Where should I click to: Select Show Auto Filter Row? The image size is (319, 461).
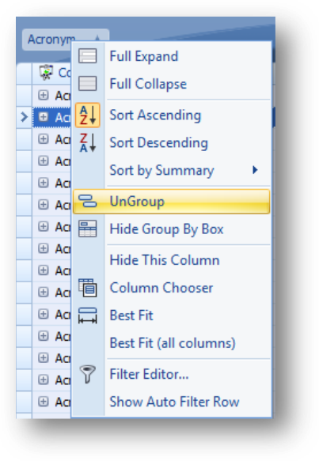[x=174, y=402]
